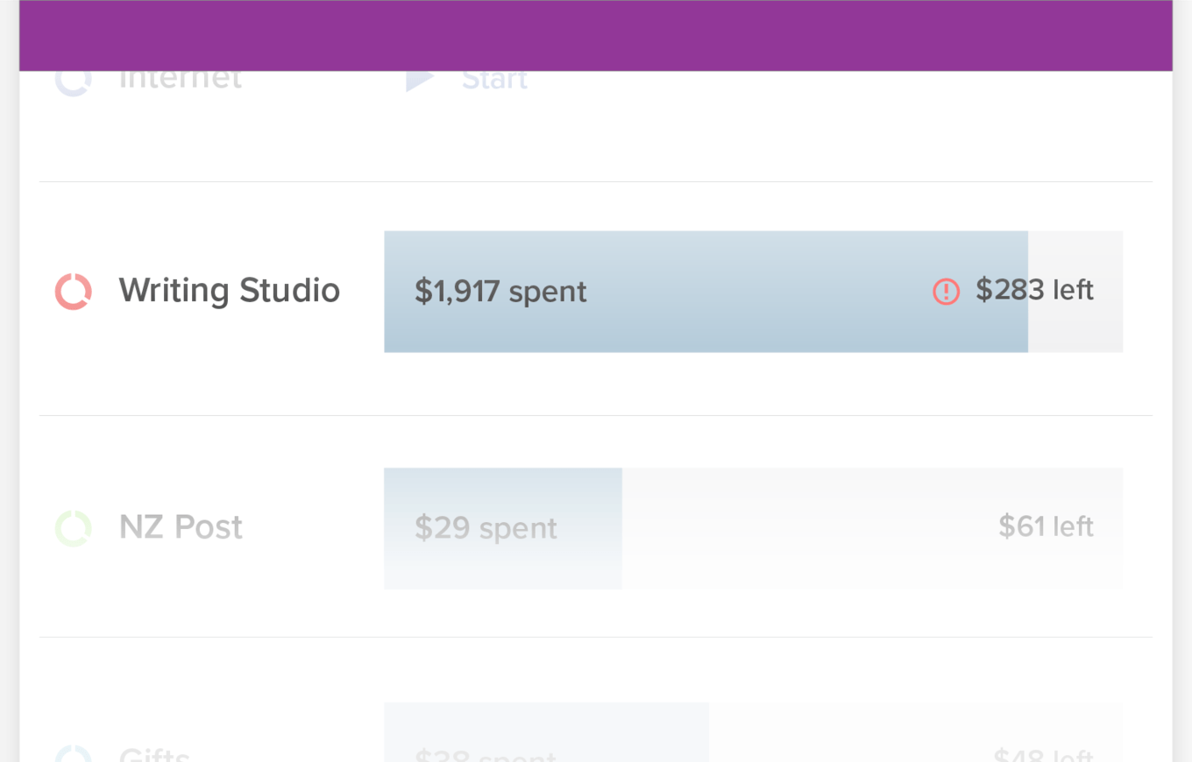Click the NZ Post category name
This screenshot has width=1192, height=762.
[180, 526]
